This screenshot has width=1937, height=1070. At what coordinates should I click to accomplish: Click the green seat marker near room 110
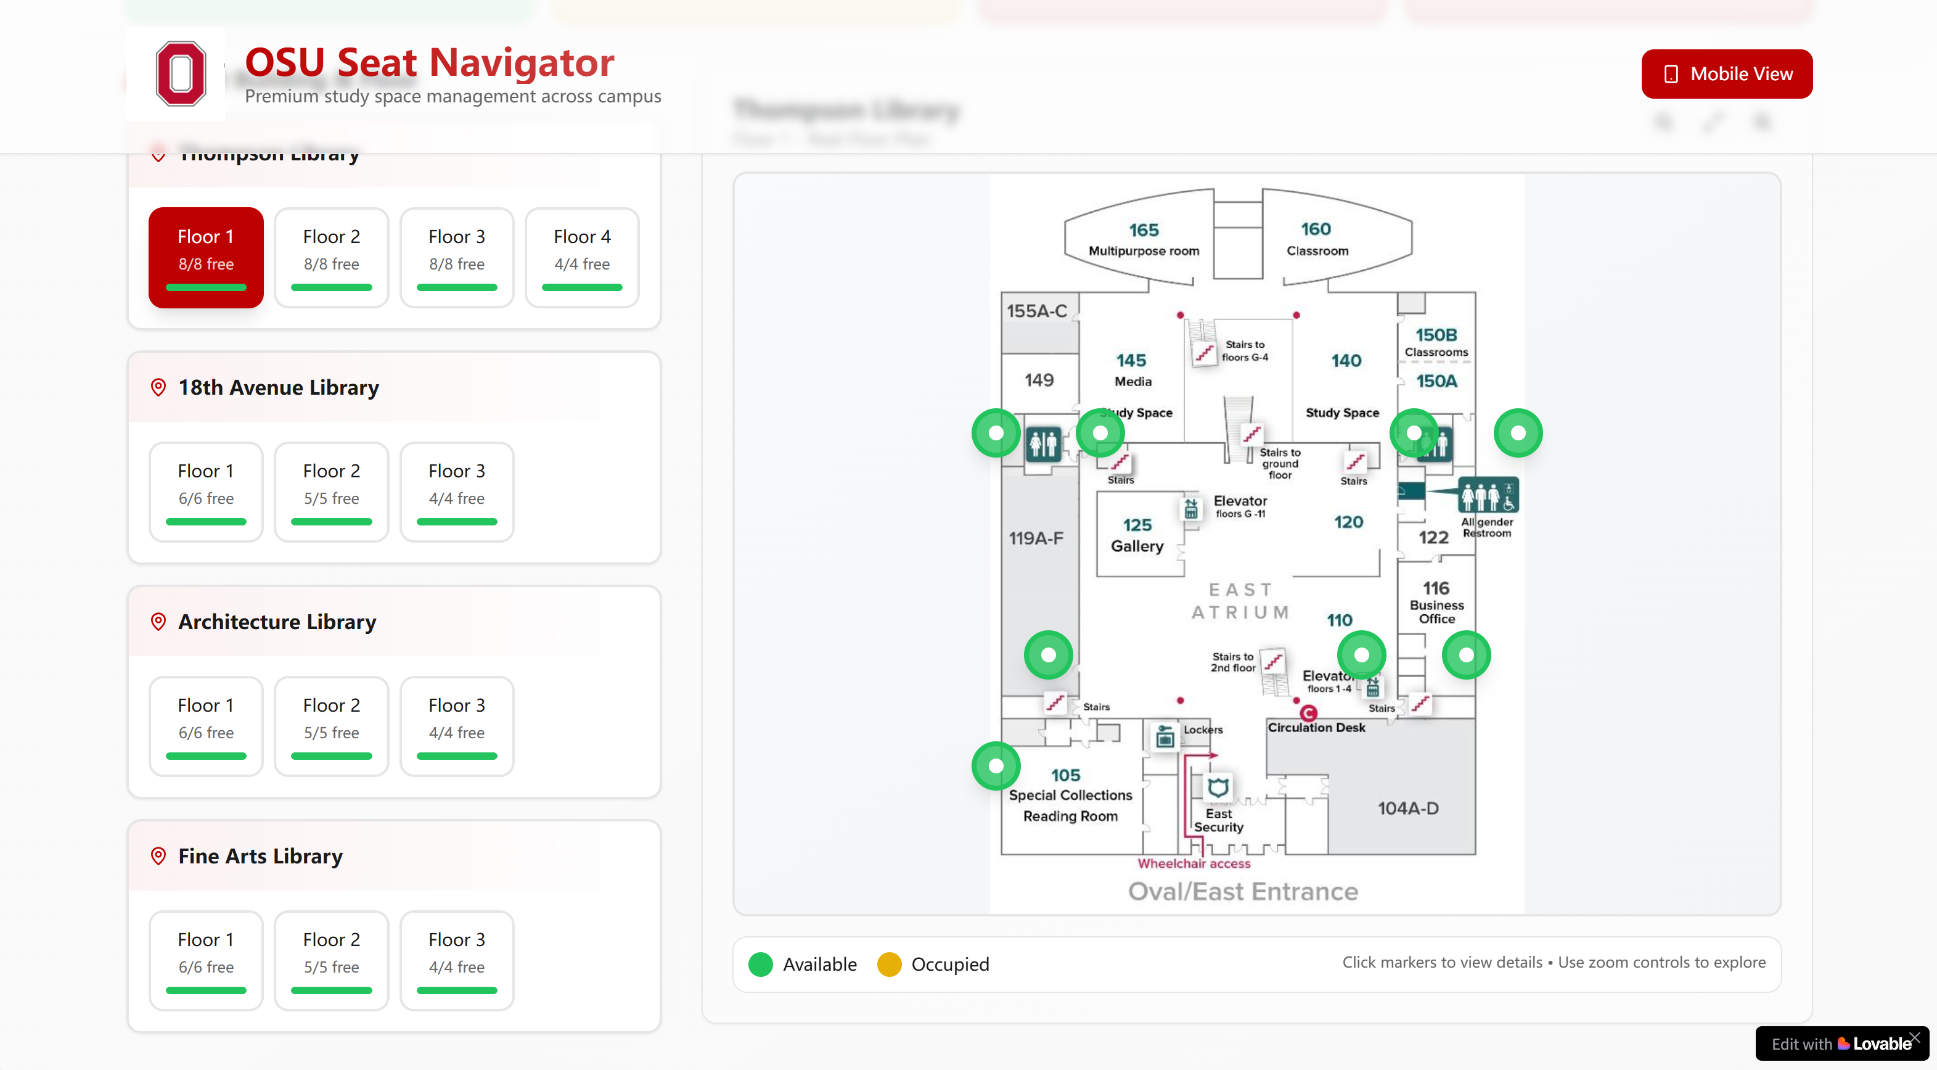pyautogui.click(x=1361, y=654)
